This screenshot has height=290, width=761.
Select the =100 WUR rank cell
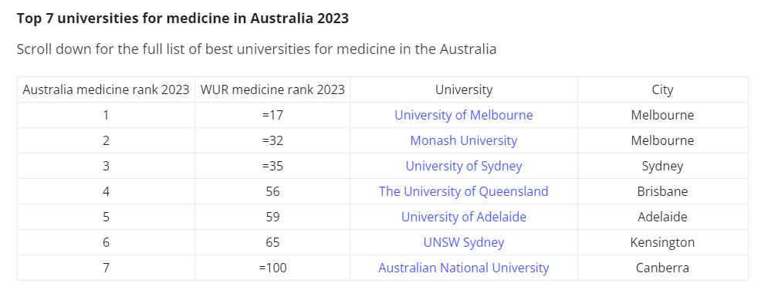point(272,268)
